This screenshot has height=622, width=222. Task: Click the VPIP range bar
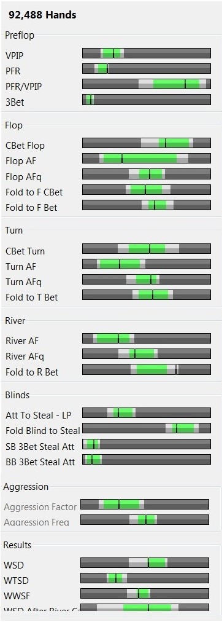[147, 53]
